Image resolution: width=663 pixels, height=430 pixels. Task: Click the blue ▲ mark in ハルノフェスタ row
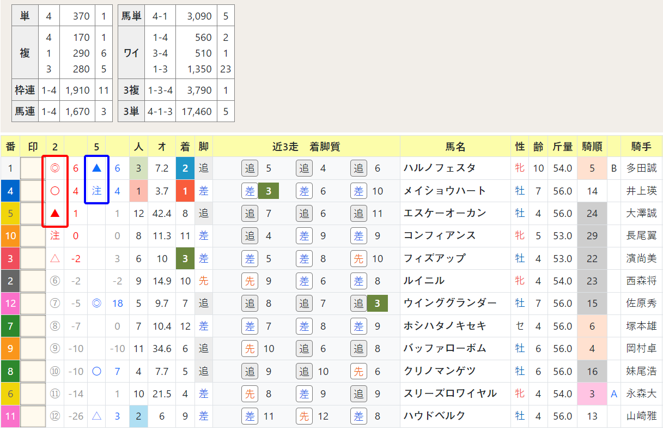click(97, 168)
